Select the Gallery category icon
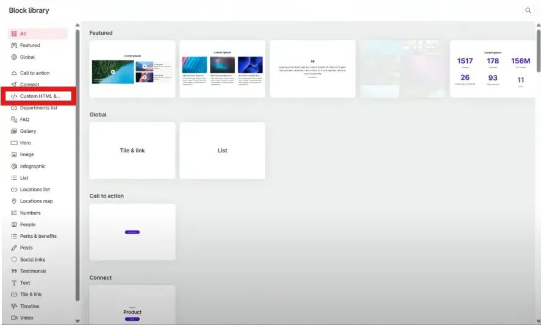This screenshot has width=541, height=325. pyautogui.click(x=14, y=131)
